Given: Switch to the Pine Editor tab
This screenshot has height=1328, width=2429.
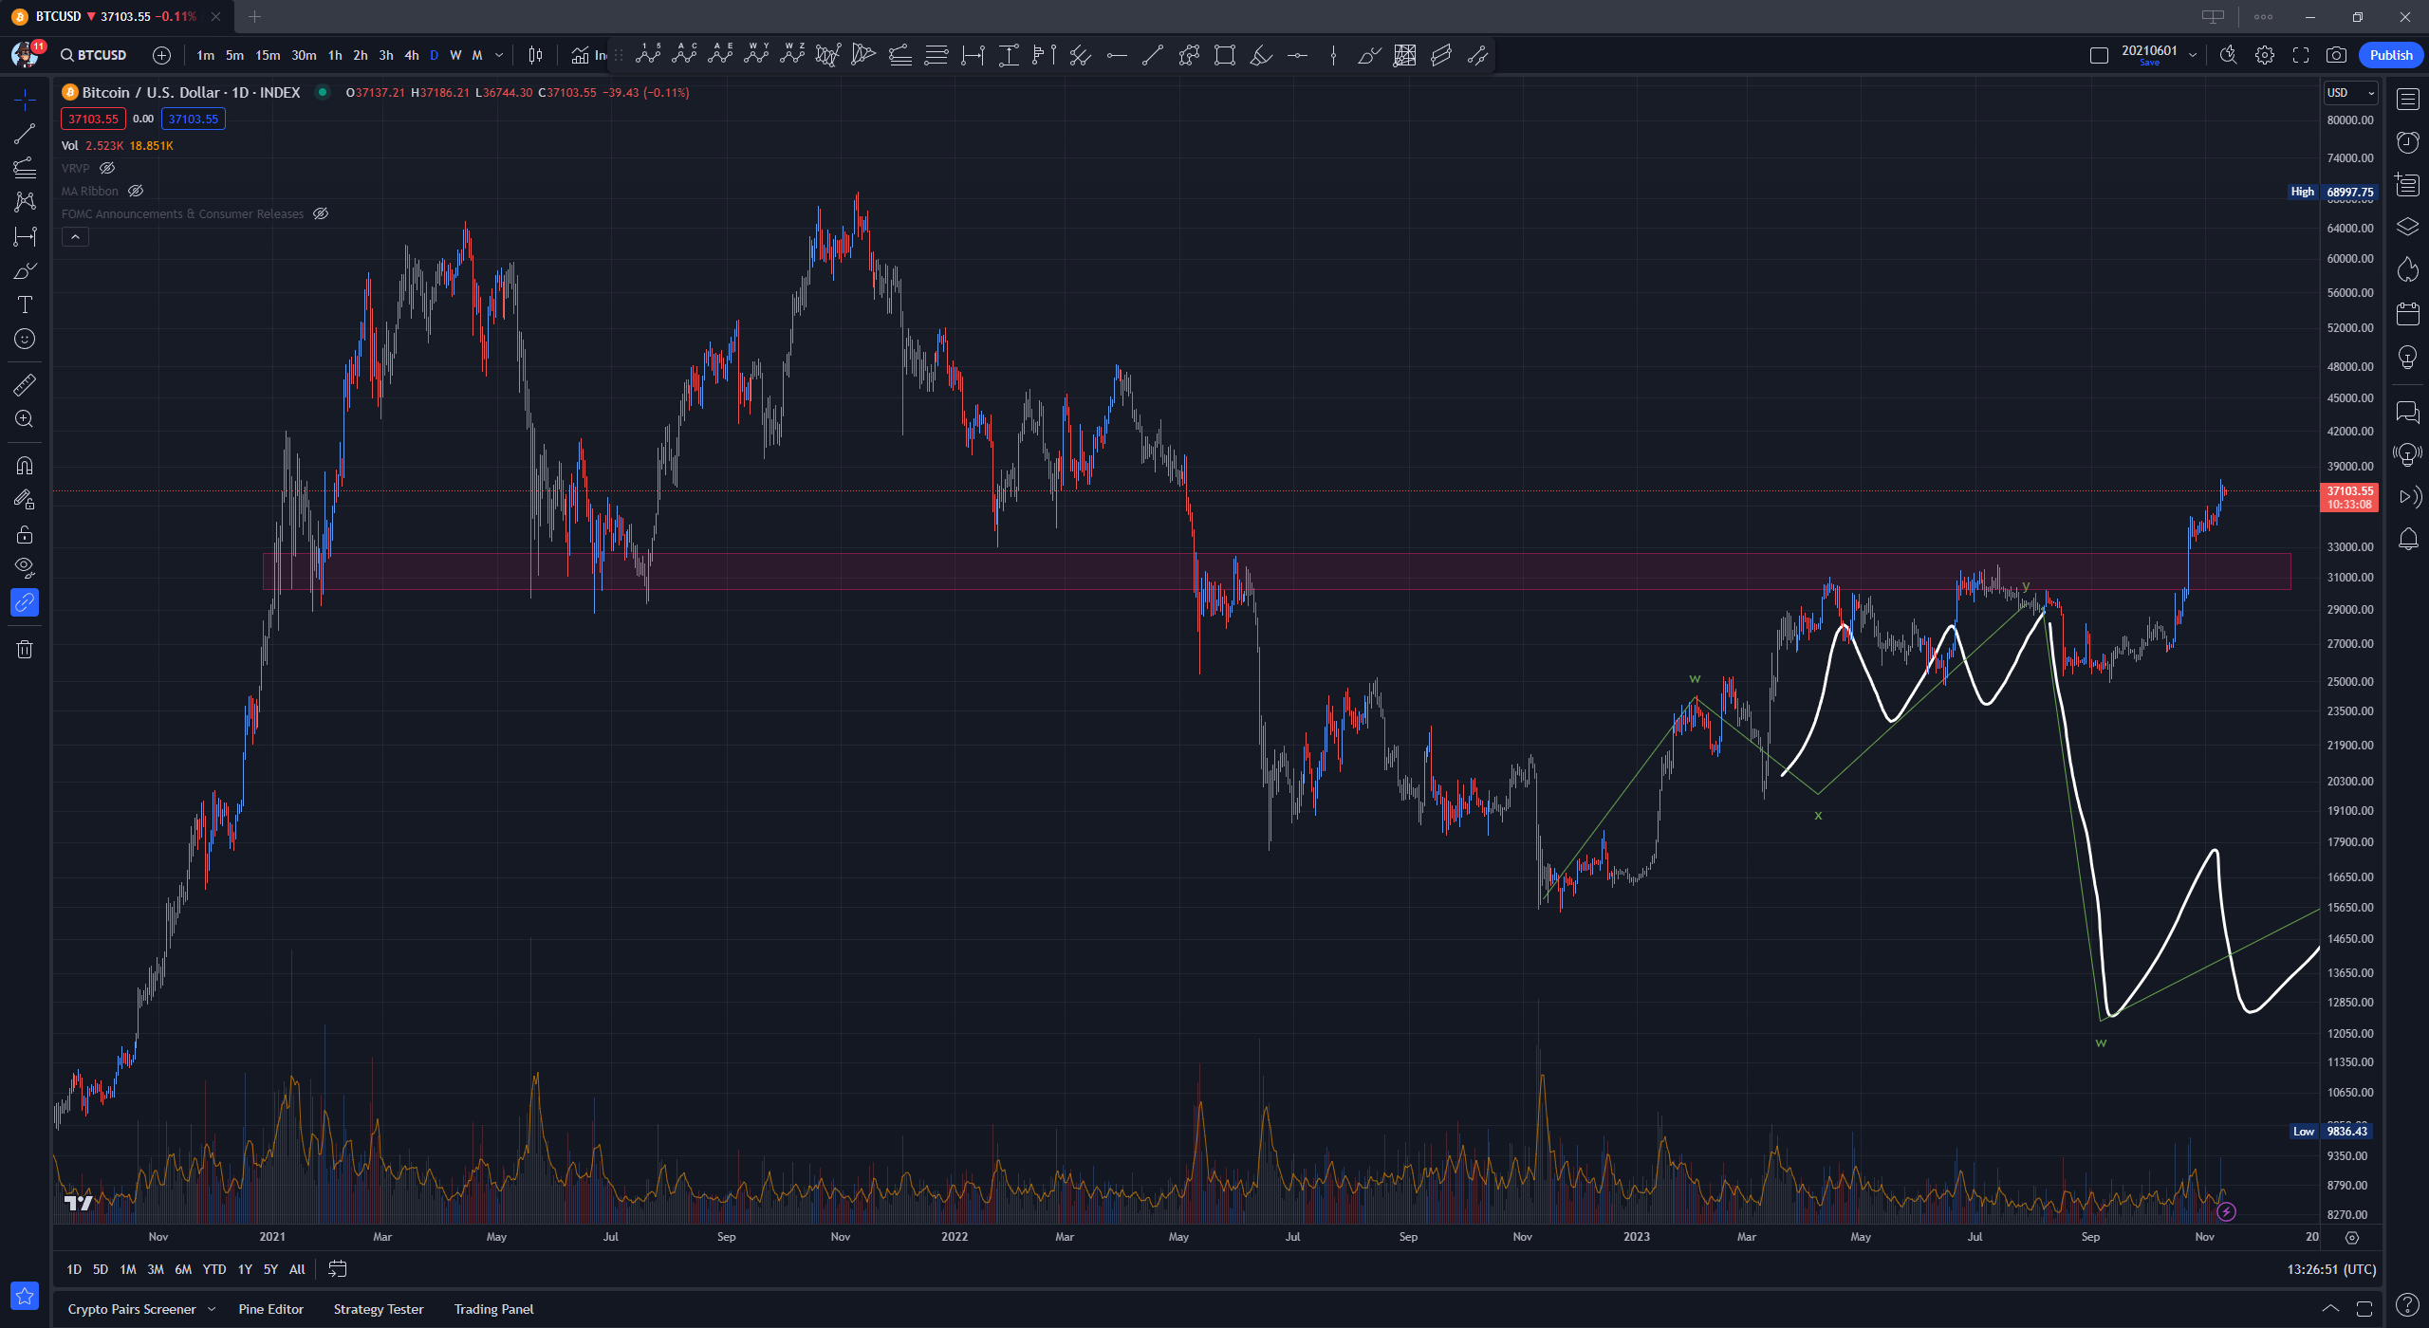Looking at the screenshot, I should [271, 1309].
